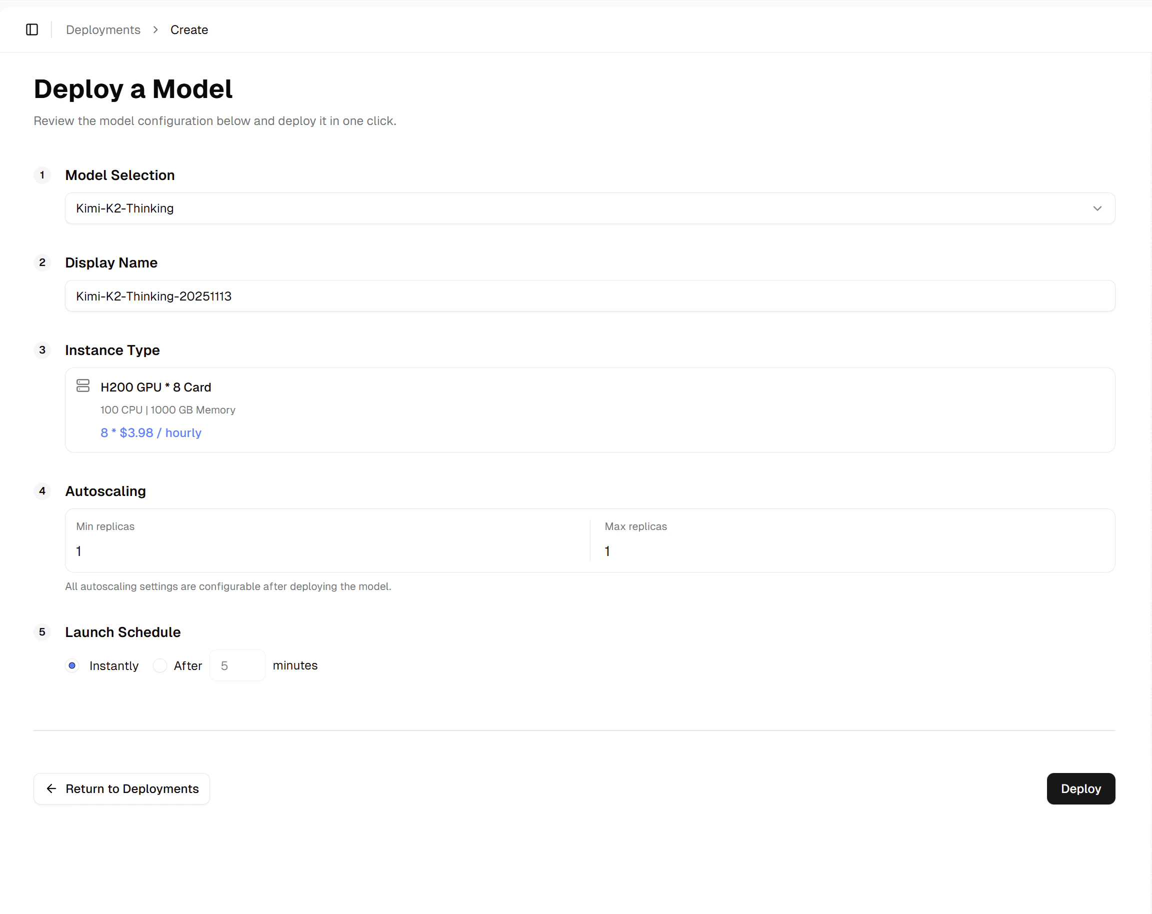
Task: Edit the Display Name input field
Action: pos(590,296)
